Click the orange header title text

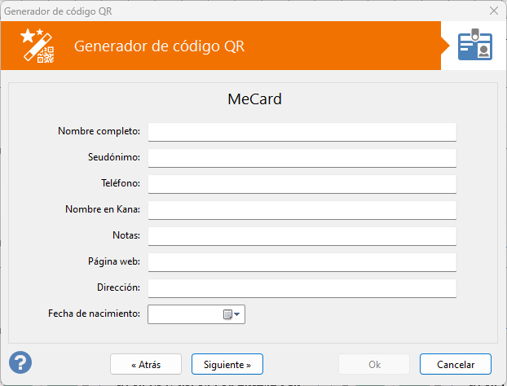click(160, 46)
